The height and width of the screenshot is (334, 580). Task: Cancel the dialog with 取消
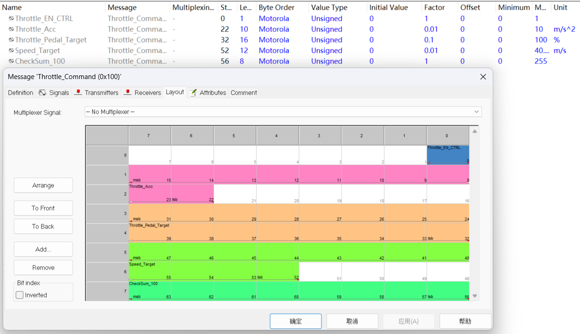(x=352, y=321)
